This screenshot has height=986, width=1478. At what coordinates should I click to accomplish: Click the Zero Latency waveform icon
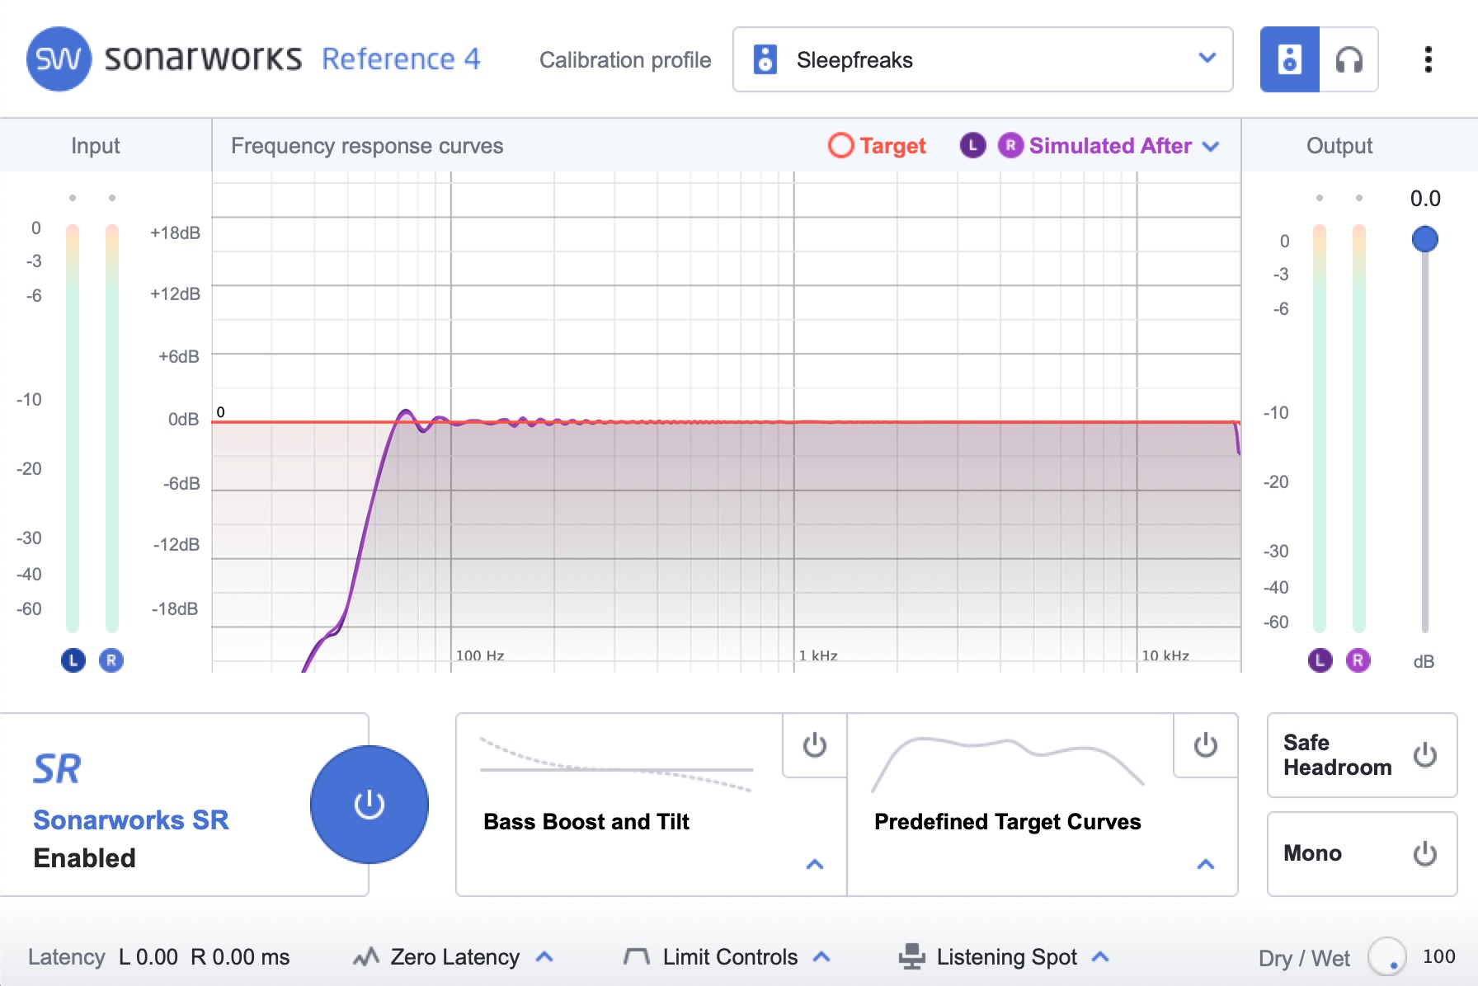[x=365, y=956]
